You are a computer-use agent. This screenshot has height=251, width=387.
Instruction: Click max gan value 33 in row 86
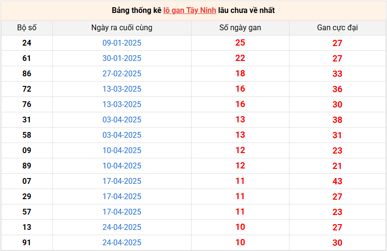pos(337,74)
